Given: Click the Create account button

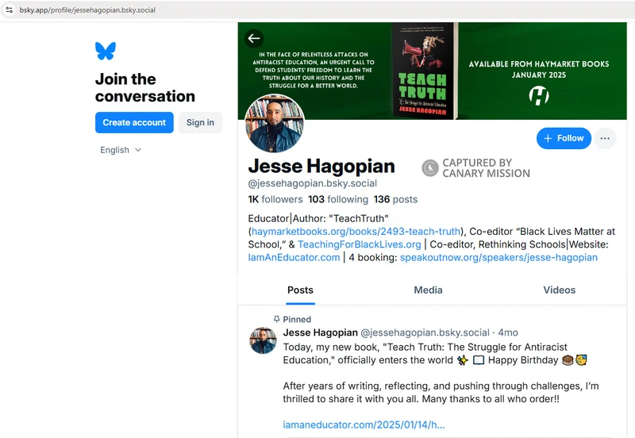Looking at the screenshot, I should (x=134, y=123).
